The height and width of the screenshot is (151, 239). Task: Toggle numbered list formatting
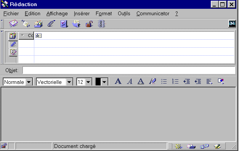pyautogui.click(x=175, y=81)
